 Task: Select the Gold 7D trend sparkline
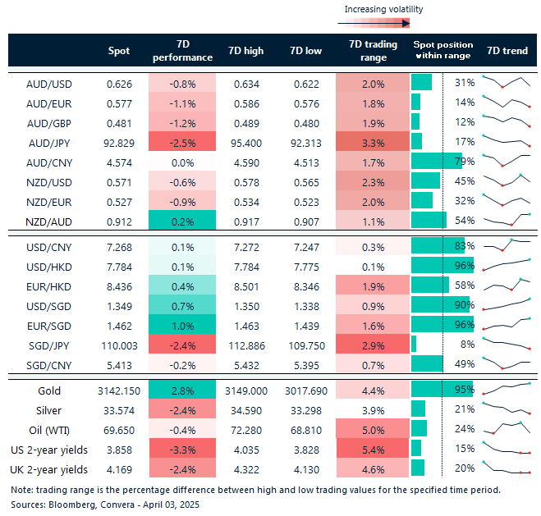(506, 391)
